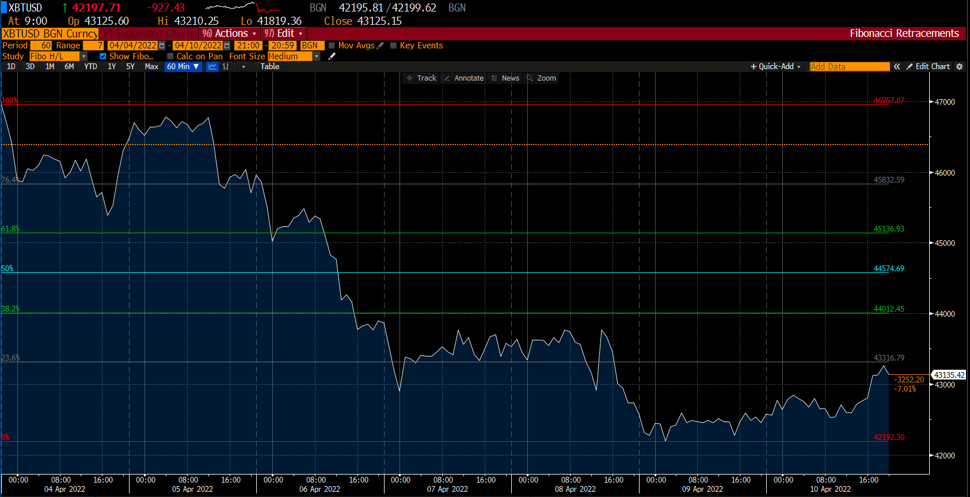This screenshot has width=970, height=497.
Task: Open the start date calendar picker
Action: (x=162, y=45)
